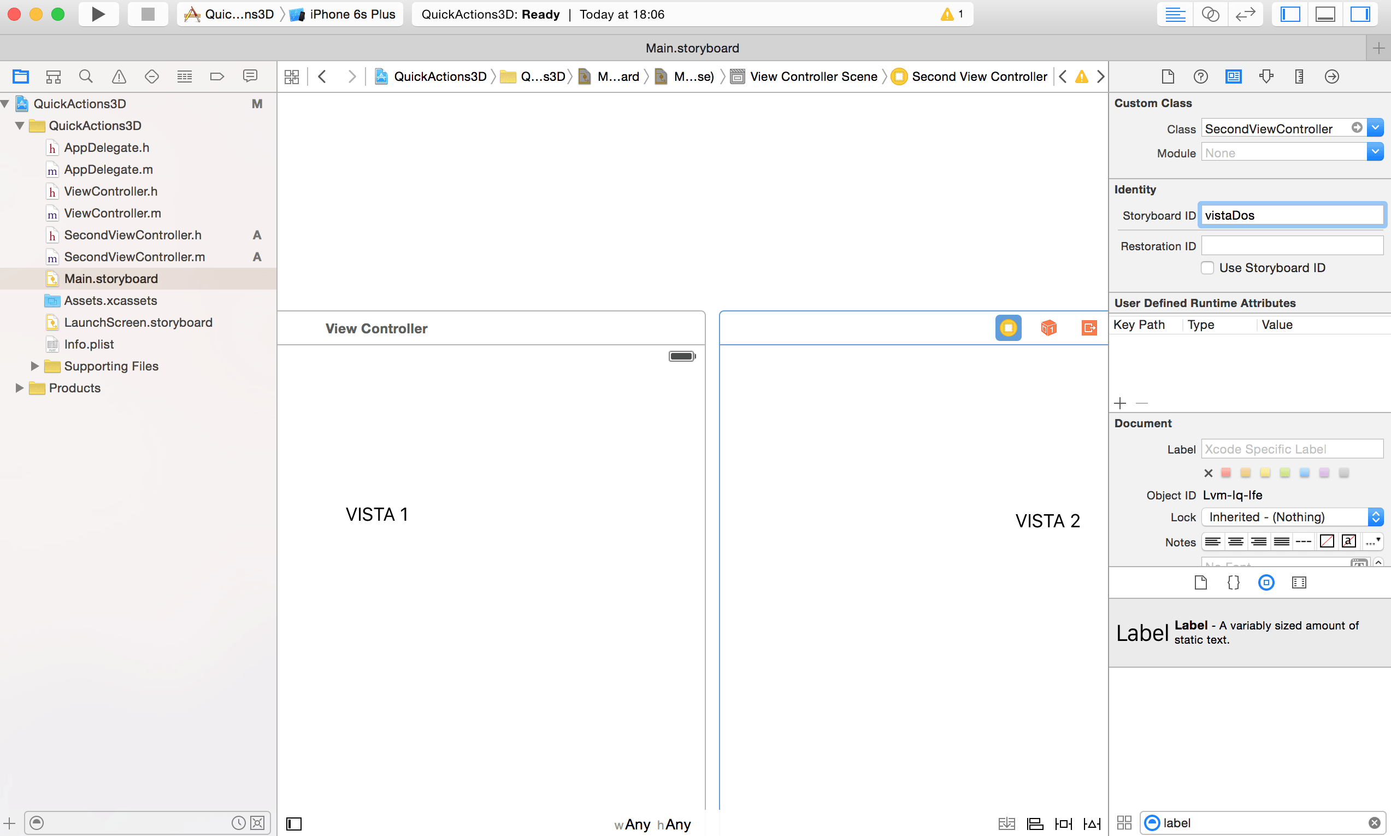Image resolution: width=1391 pixels, height=836 pixels.
Task: Expand the Supporting Files folder
Action: coord(34,366)
